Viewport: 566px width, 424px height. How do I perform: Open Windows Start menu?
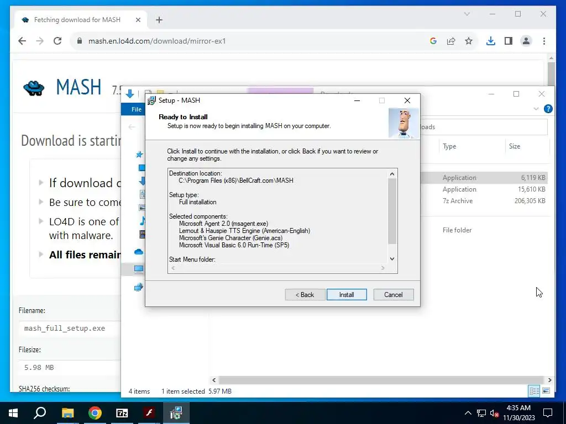tap(13, 413)
